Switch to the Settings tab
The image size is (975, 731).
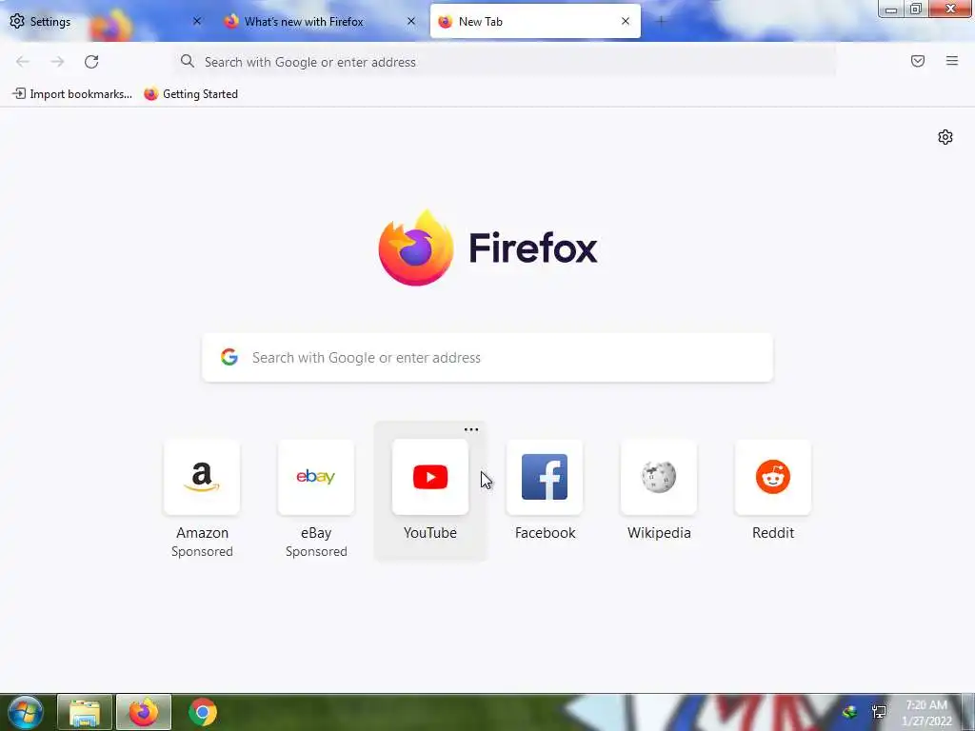coord(106,22)
